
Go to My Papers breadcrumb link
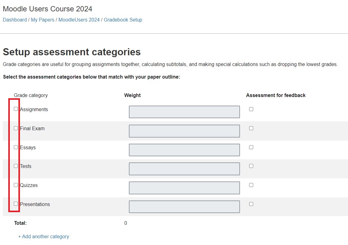pos(43,20)
